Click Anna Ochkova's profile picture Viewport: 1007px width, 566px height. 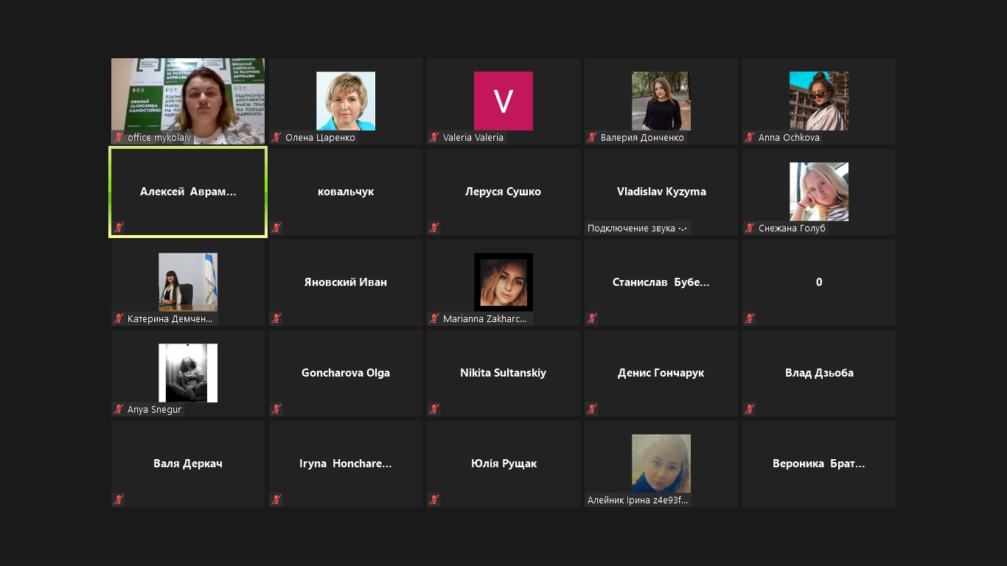[819, 101]
